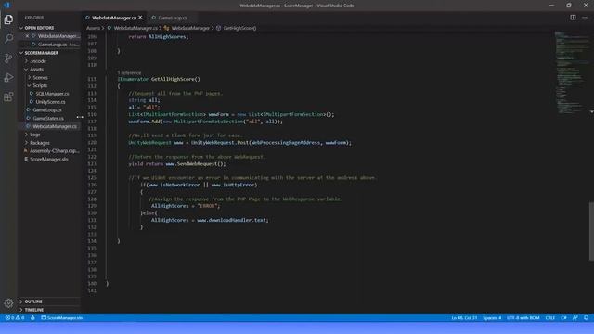The height and width of the screenshot is (334, 594).
Task: Close WebdataManager.cs in Open Editors list
Action: point(27,36)
